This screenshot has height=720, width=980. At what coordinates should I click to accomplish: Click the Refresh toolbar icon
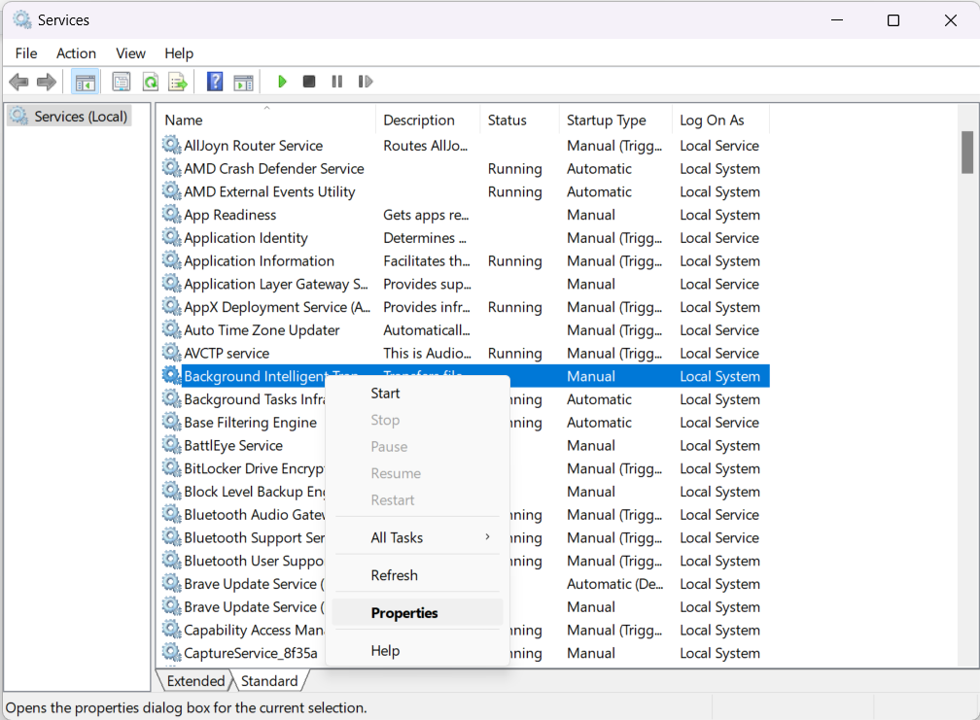pyautogui.click(x=151, y=82)
